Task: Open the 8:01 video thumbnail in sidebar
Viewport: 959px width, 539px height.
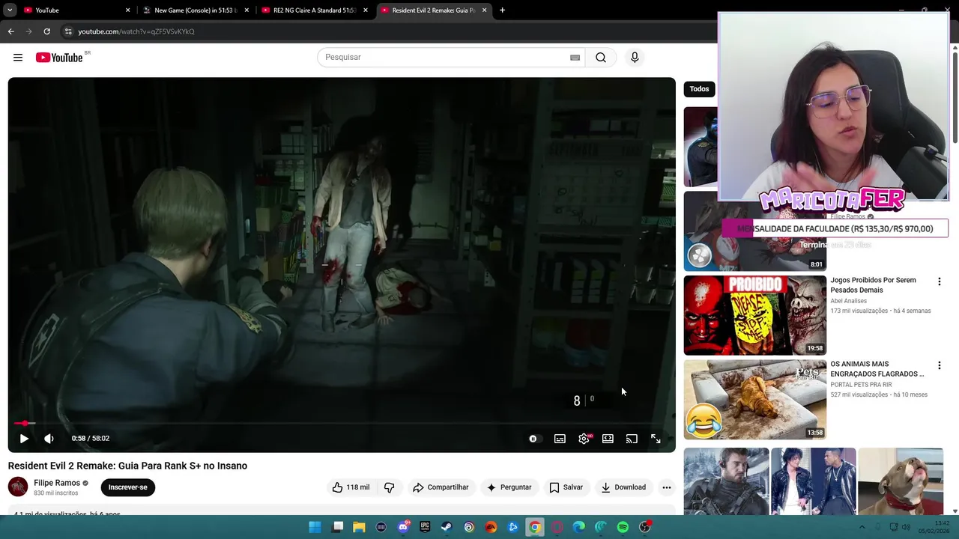Action: (x=754, y=231)
